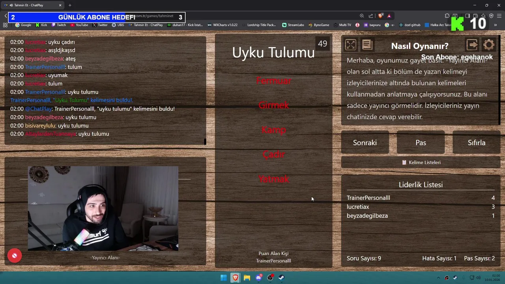Open the StreamLabs bookmark
Image resolution: width=505 pixels, height=284 pixels.
click(293, 25)
